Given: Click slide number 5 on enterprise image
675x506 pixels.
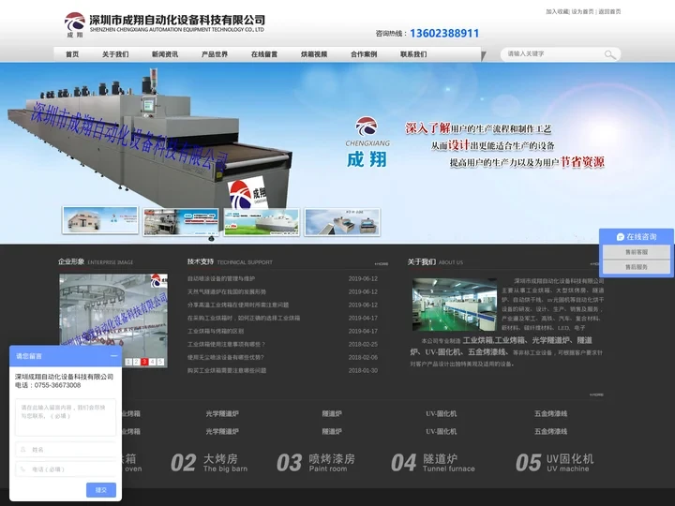Looking at the screenshot, I should pyautogui.click(x=160, y=362).
